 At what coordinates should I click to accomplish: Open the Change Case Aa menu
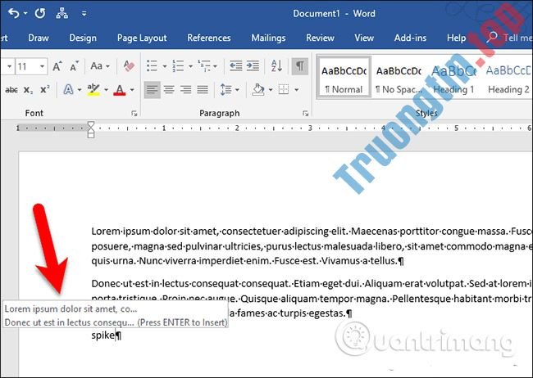[x=99, y=65]
